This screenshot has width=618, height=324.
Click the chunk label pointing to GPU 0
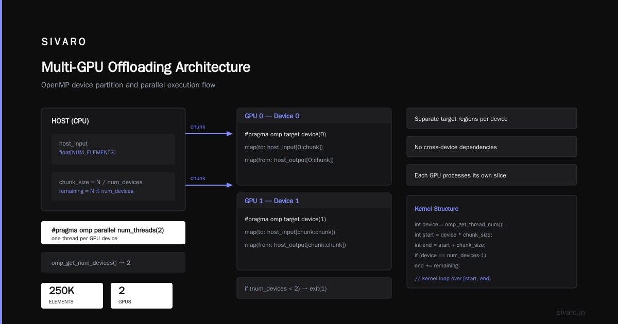tap(198, 127)
